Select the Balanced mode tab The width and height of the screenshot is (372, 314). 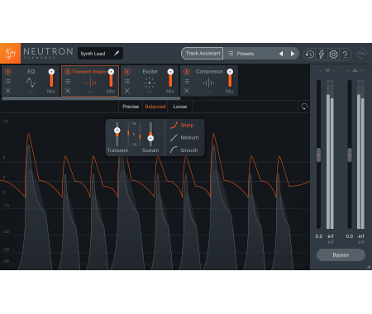[x=155, y=107]
